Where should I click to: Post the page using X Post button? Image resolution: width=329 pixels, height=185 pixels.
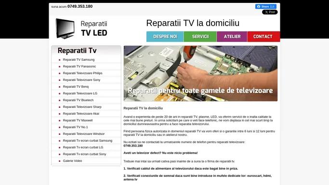pos(270,12)
